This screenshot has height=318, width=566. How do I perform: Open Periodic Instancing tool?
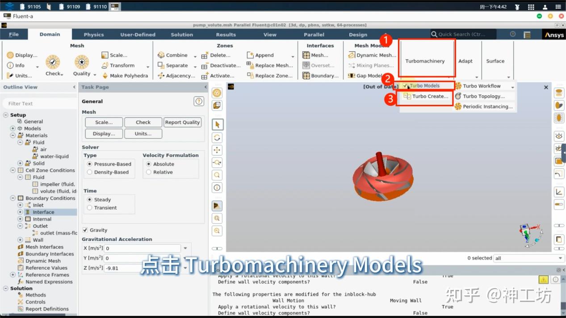pyautogui.click(x=484, y=107)
